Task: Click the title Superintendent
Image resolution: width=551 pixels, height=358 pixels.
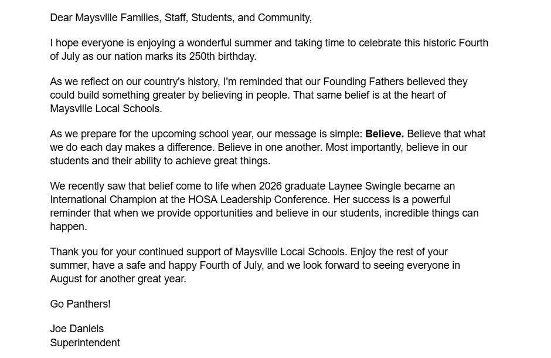Action: tap(85, 343)
